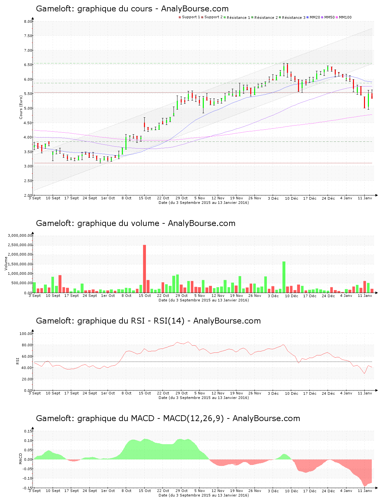Image resolution: width=390 pixels, height=504 pixels.
Task: Click '24 Sept' date under MACD chart
Action: click(90, 491)
